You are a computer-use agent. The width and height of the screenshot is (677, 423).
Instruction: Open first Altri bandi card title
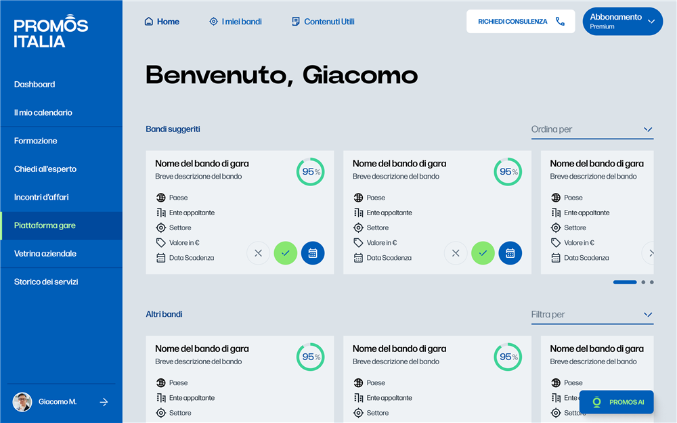coord(202,349)
